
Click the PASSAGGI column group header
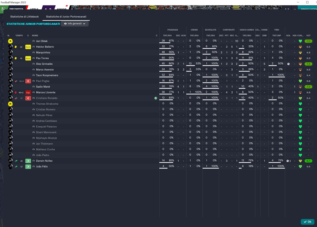[x=173, y=30]
